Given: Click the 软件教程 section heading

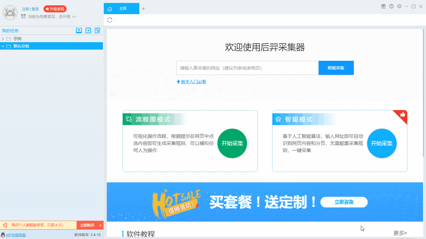Looking at the screenshot, I should click(x=141, y=234).
